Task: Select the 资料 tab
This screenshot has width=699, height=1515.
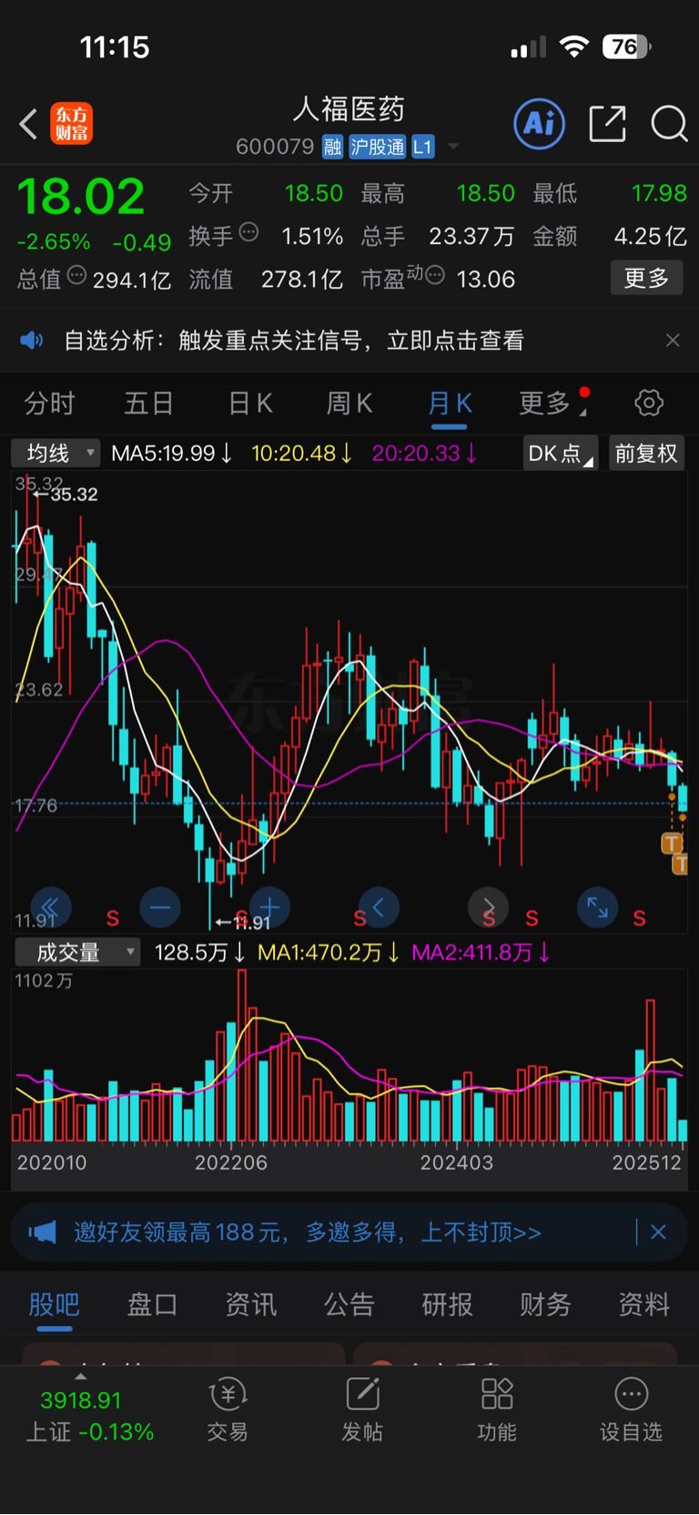Action: click(x=643, y=1305)
